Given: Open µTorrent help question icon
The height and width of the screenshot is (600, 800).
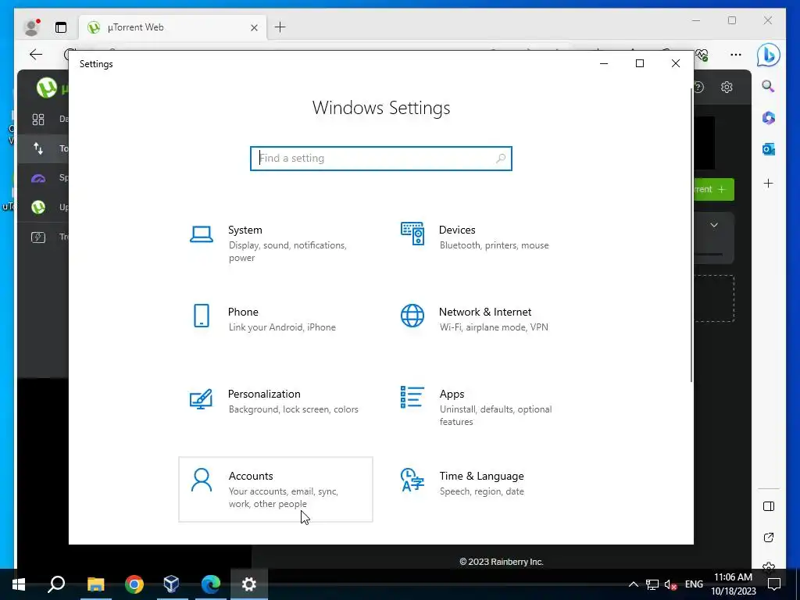Looking at the screenshot, I should (699, 87).
